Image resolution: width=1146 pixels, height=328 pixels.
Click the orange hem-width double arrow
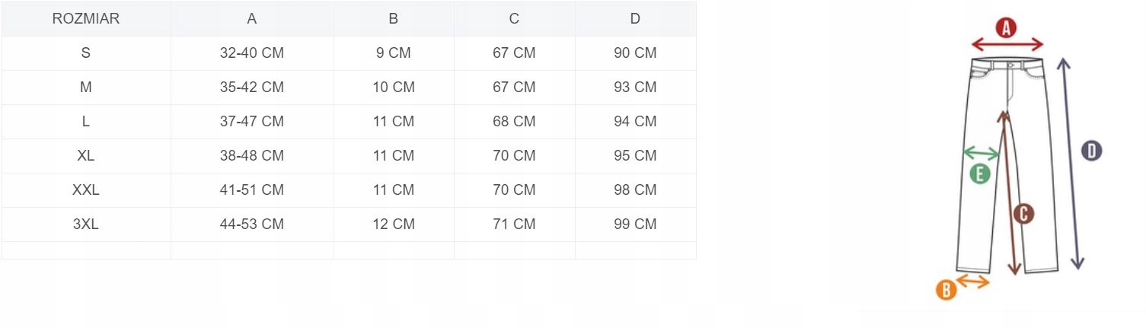972,282
